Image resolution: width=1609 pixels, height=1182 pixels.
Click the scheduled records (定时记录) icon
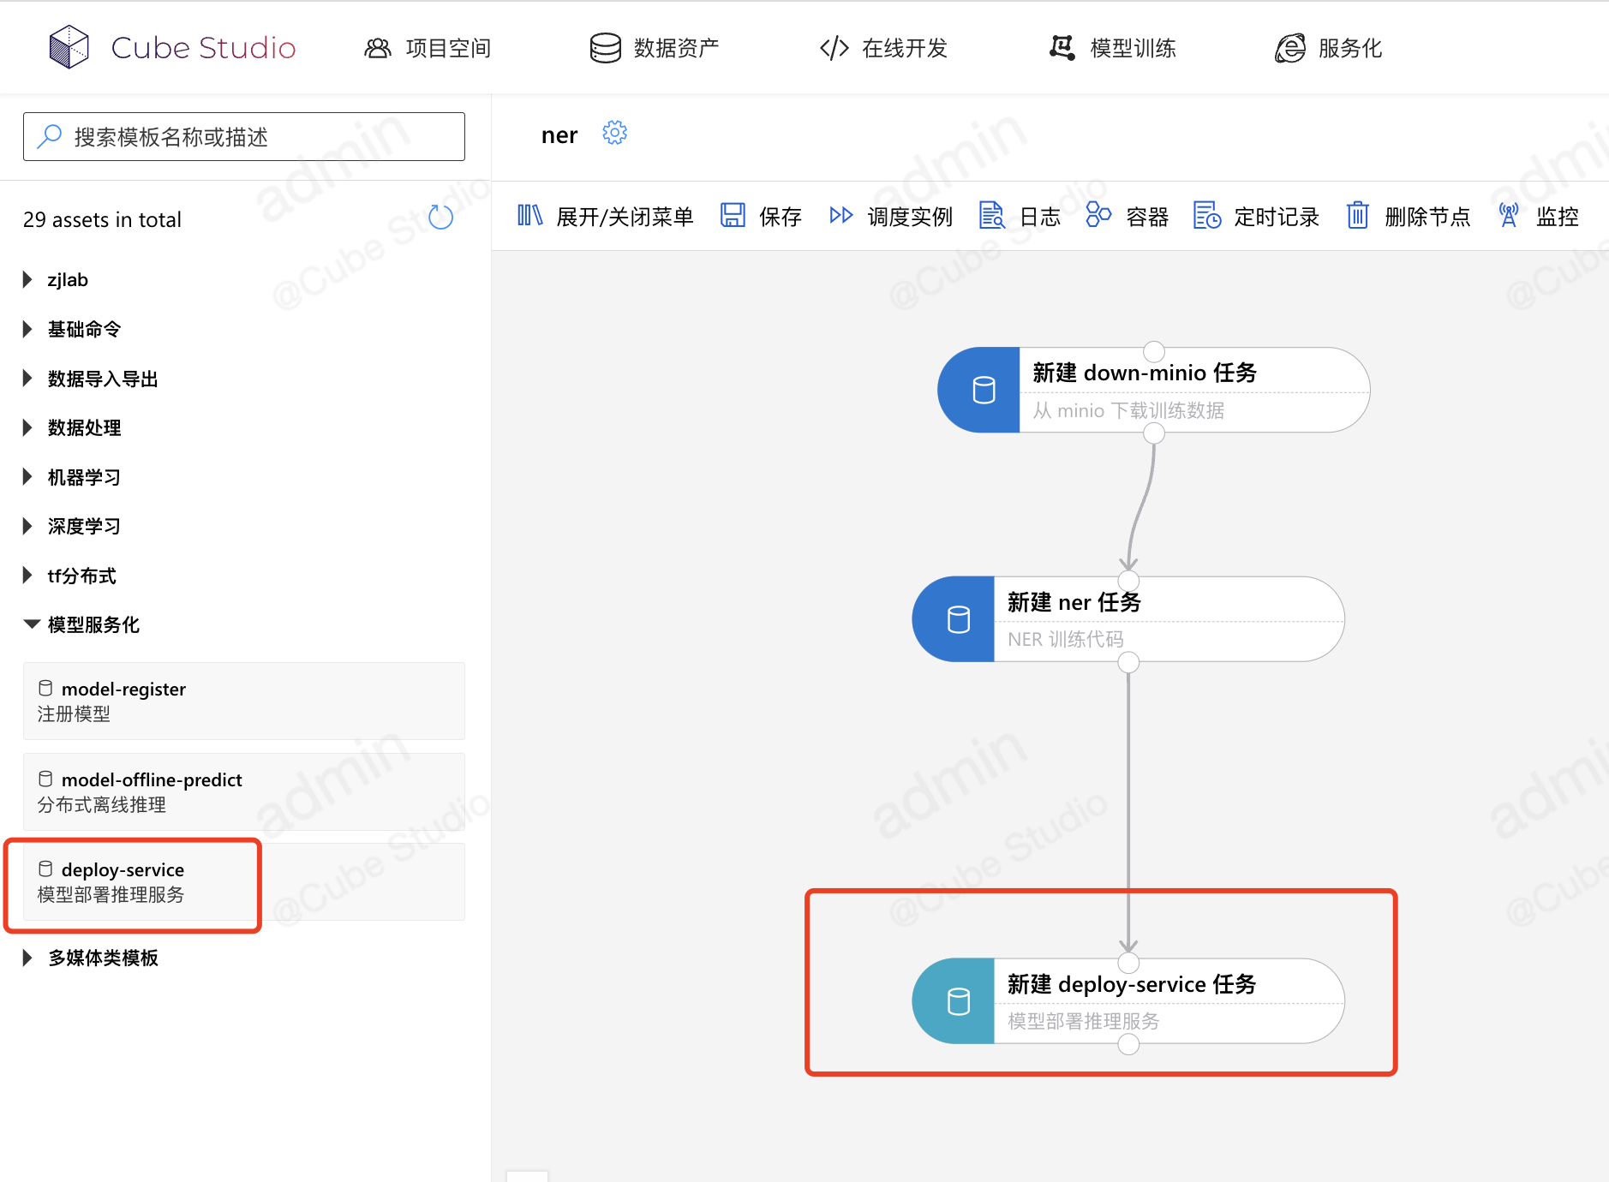point(1206,216)
